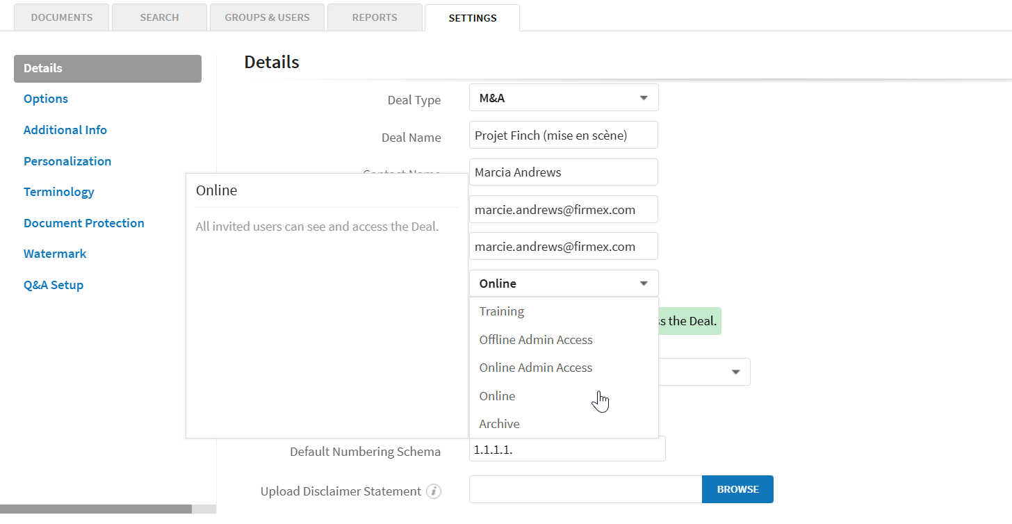Click the disclaimer file path field
The width and height of the screenshot is (1012, 524).
586,489
